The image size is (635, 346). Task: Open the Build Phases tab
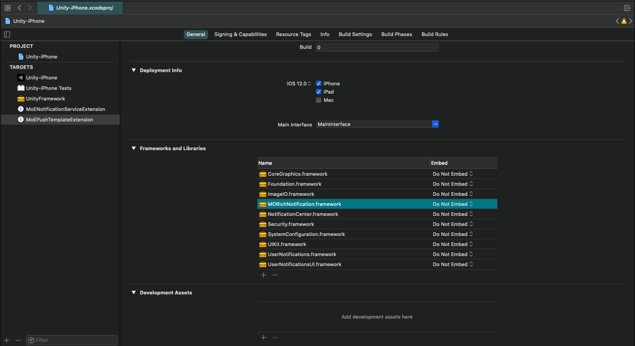pyautogui.click(x=397, y=34)
